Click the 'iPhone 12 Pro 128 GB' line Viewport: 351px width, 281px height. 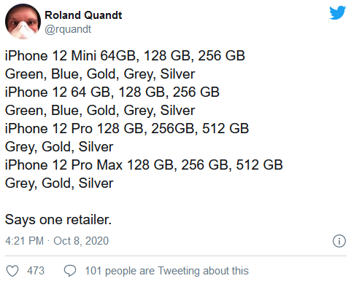127,129
